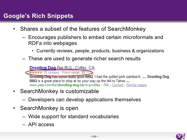Viewport: 187px width, 140px height.
Task: Click the text '15 reviews - Price range: $$'
Action: pos(64,72)
